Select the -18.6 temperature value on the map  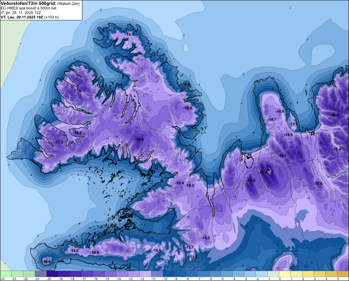139,139
